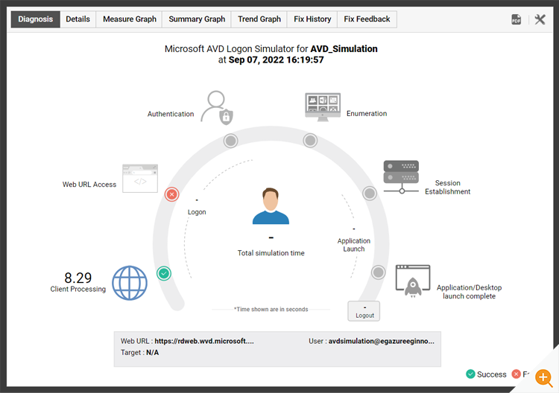Screen dimensions: 559x393
Task: Click the Session Establishment label
Action: coord(447,188)
